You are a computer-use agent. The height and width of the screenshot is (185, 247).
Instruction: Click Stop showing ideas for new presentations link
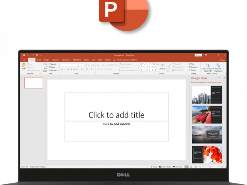206,82
